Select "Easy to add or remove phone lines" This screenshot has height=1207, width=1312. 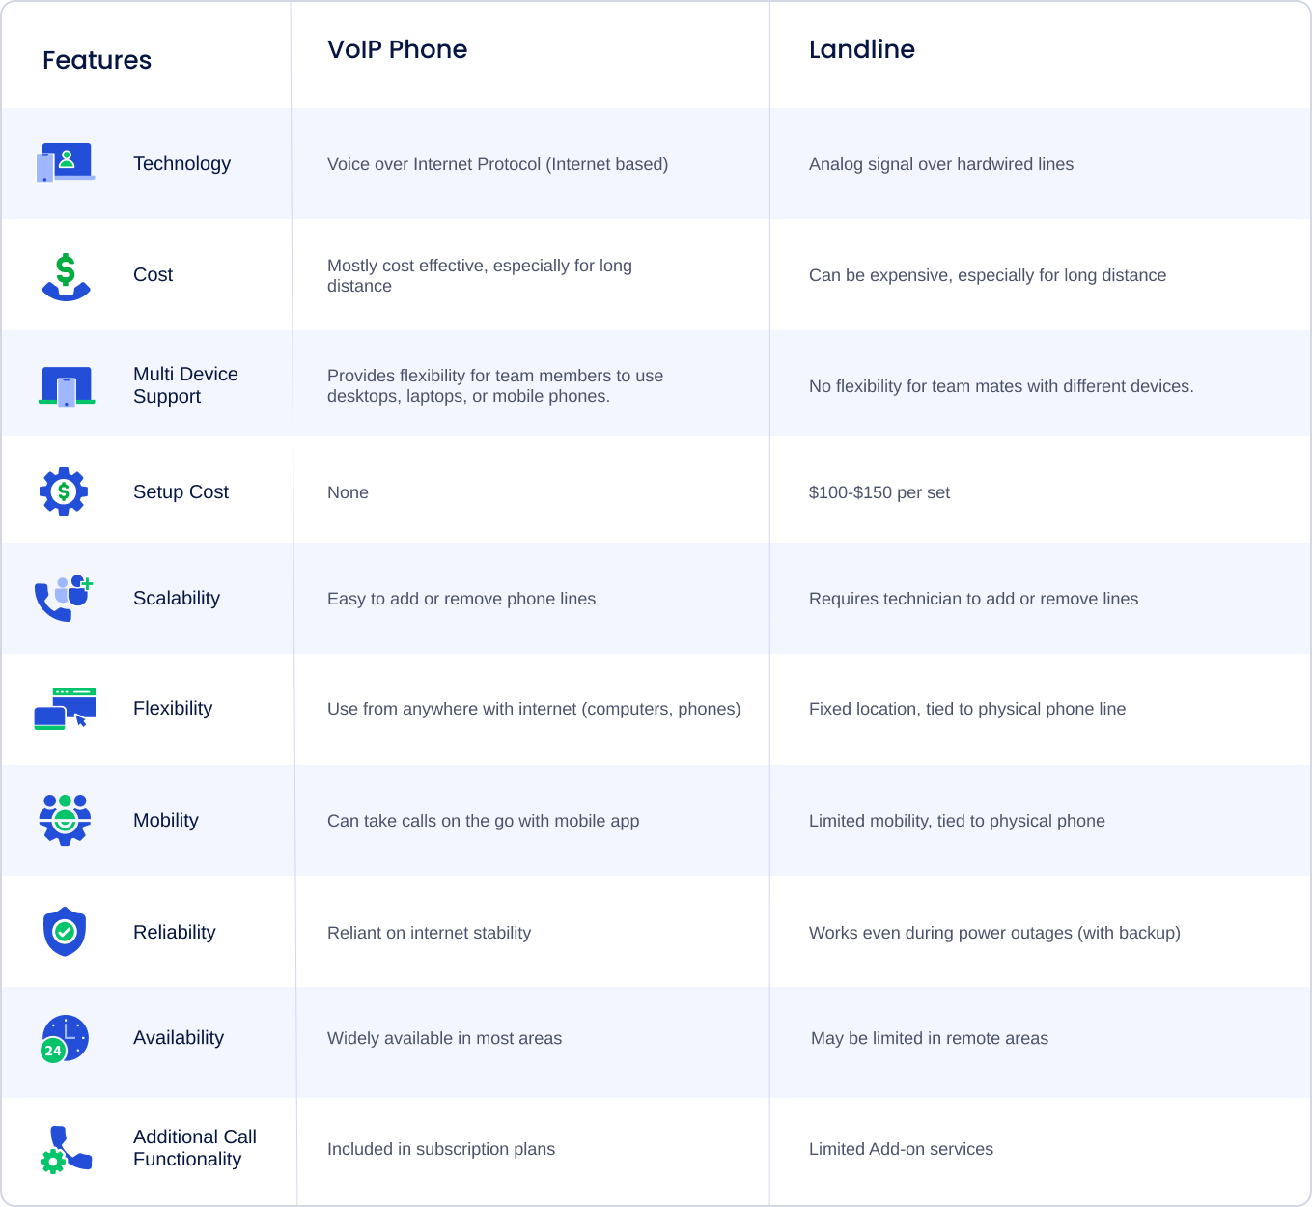tap(461, 599)
